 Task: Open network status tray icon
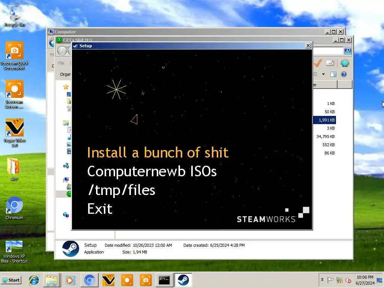pos(339,280)
